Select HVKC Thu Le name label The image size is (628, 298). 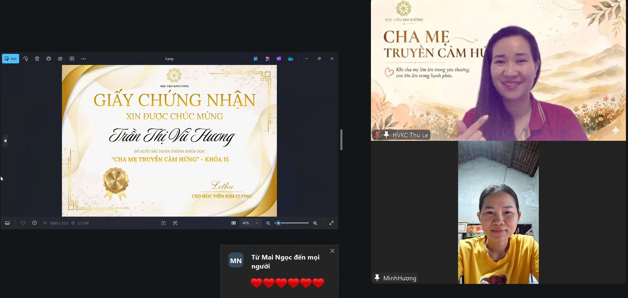point(410,135)
